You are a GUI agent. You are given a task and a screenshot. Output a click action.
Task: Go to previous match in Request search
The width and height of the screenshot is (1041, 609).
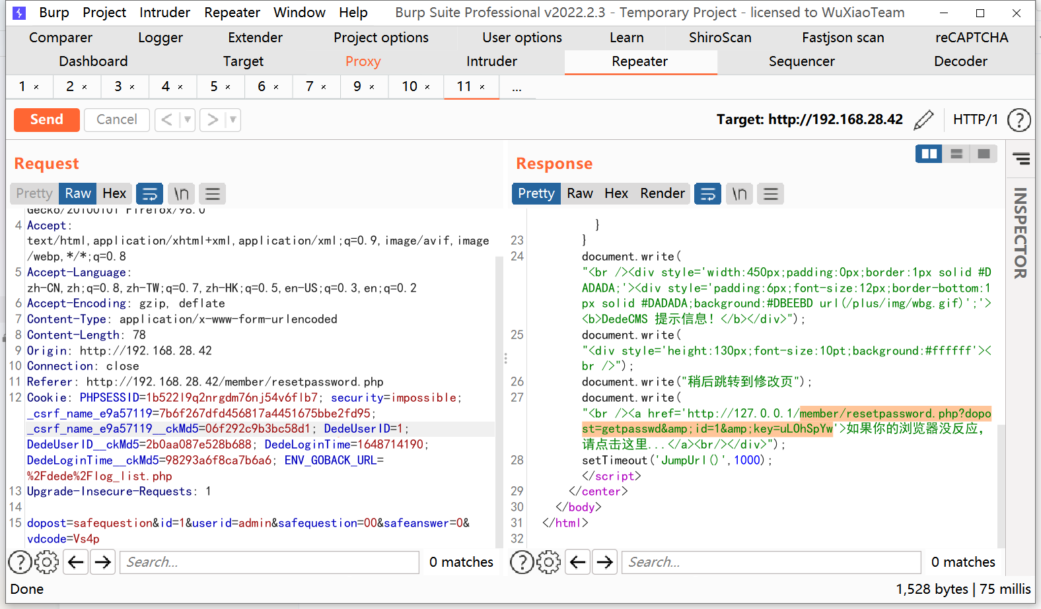(x=76, y=562)
